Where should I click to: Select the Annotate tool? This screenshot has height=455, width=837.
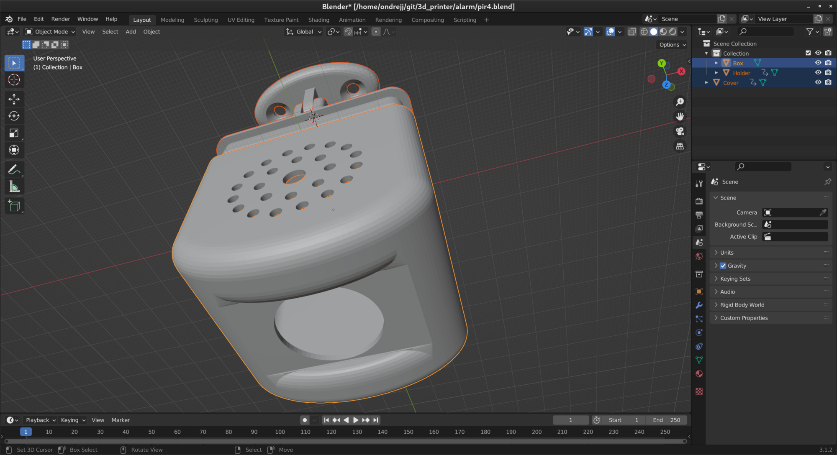tap(14, 169)
